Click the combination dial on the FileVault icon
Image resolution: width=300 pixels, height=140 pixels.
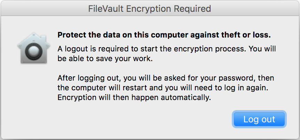pyautogui.click(x=34, y=51)
